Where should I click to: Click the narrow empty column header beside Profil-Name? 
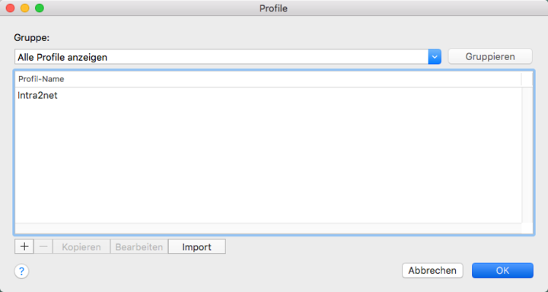(527, 79)
